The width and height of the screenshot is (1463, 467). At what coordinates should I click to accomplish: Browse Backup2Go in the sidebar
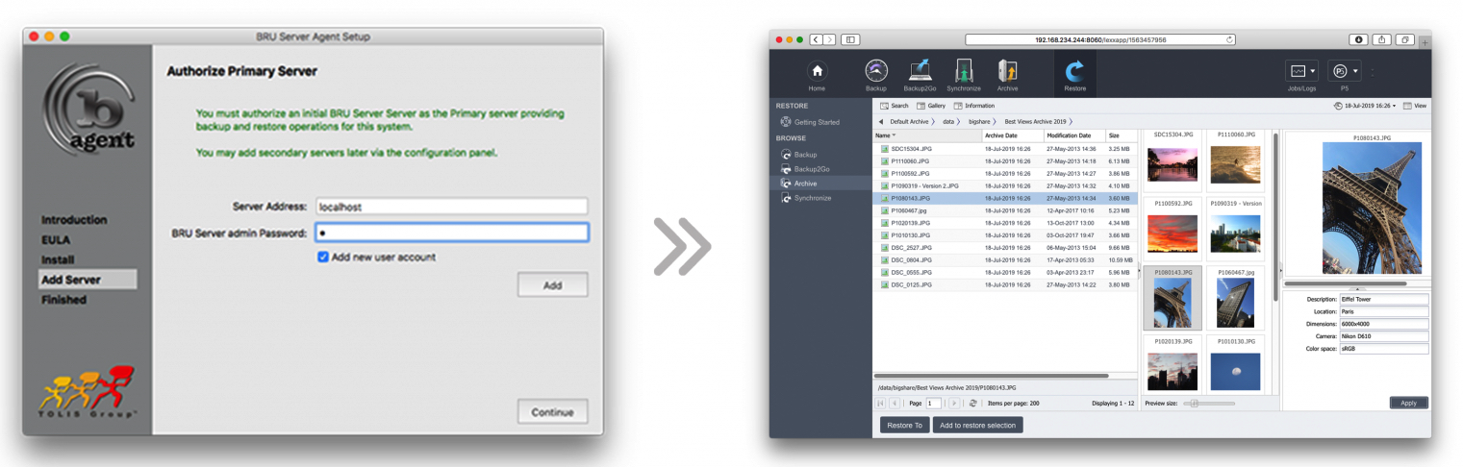pos(805,168)
